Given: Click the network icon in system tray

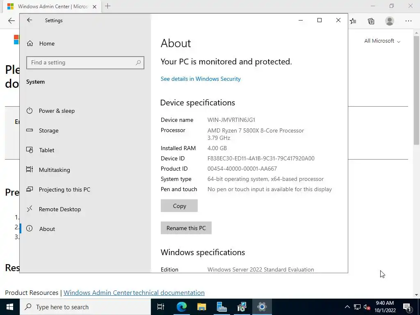Looking at the screenshot, I should point(357,307).
